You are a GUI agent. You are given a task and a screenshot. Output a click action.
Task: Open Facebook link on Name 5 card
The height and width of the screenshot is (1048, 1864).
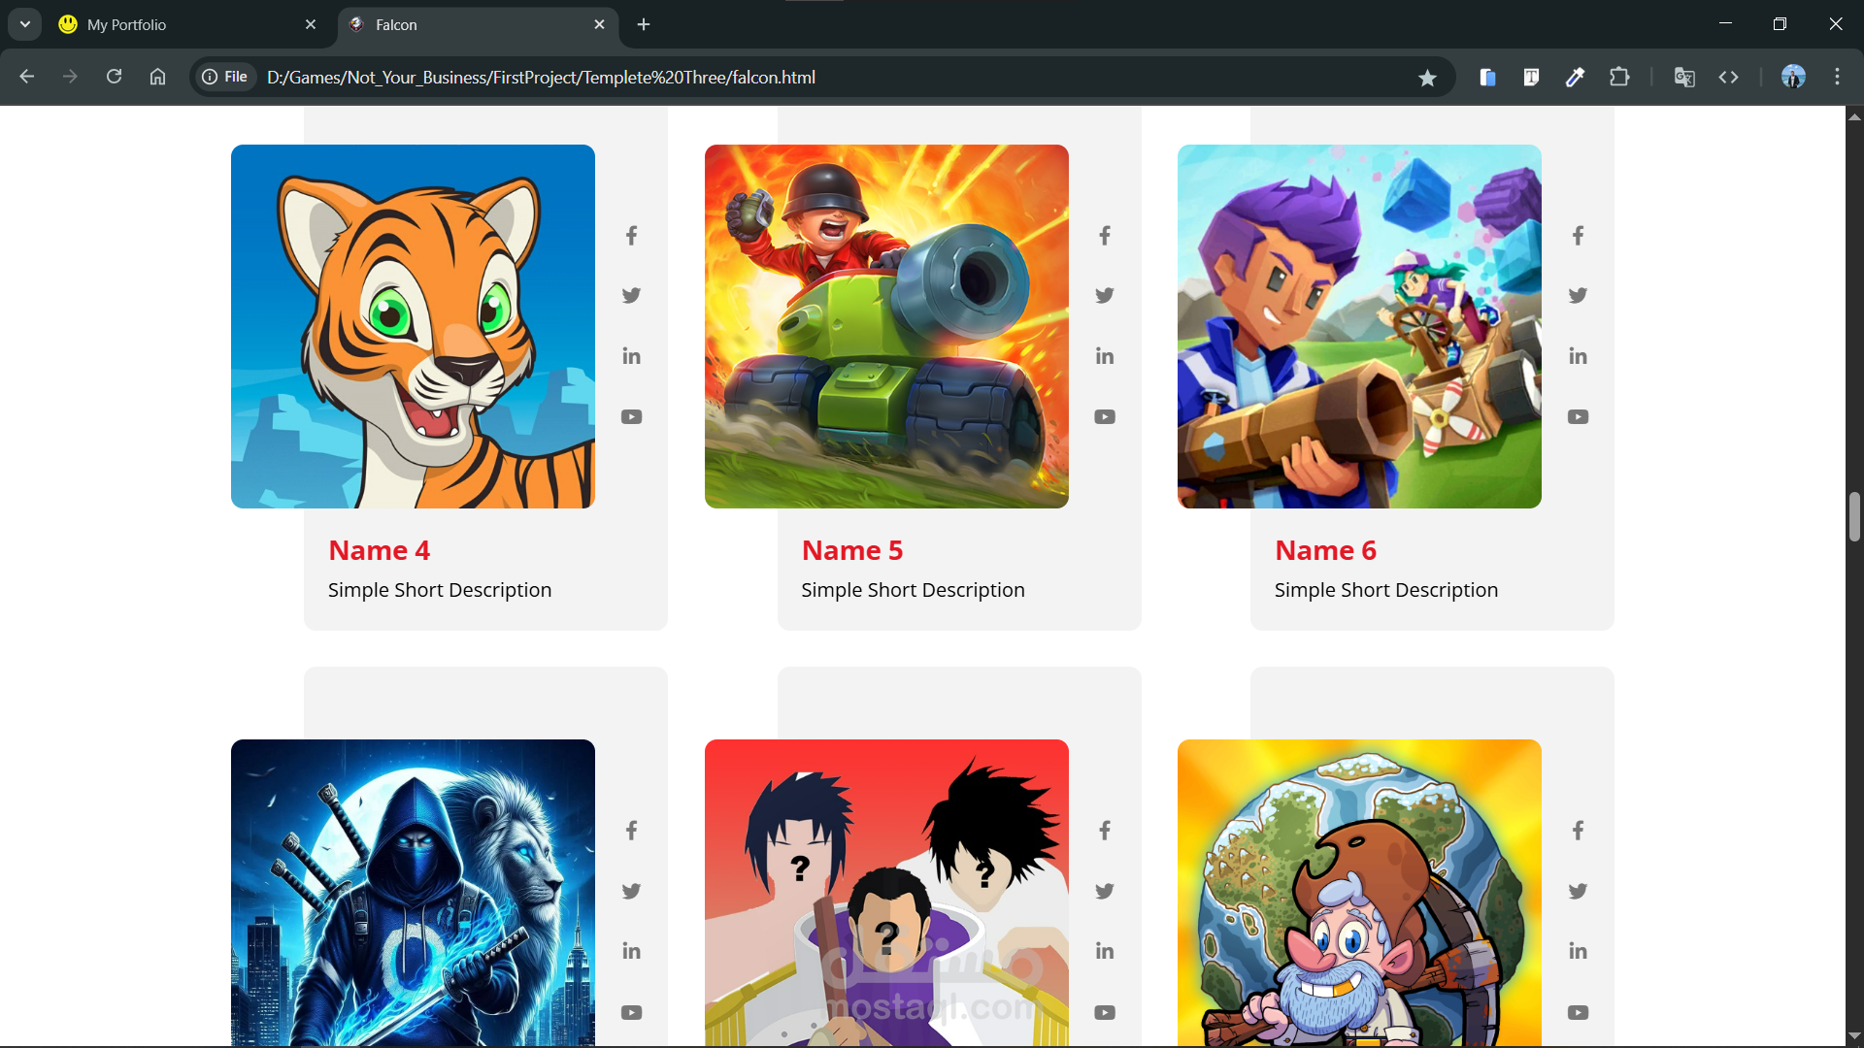tap(1105, 236)
